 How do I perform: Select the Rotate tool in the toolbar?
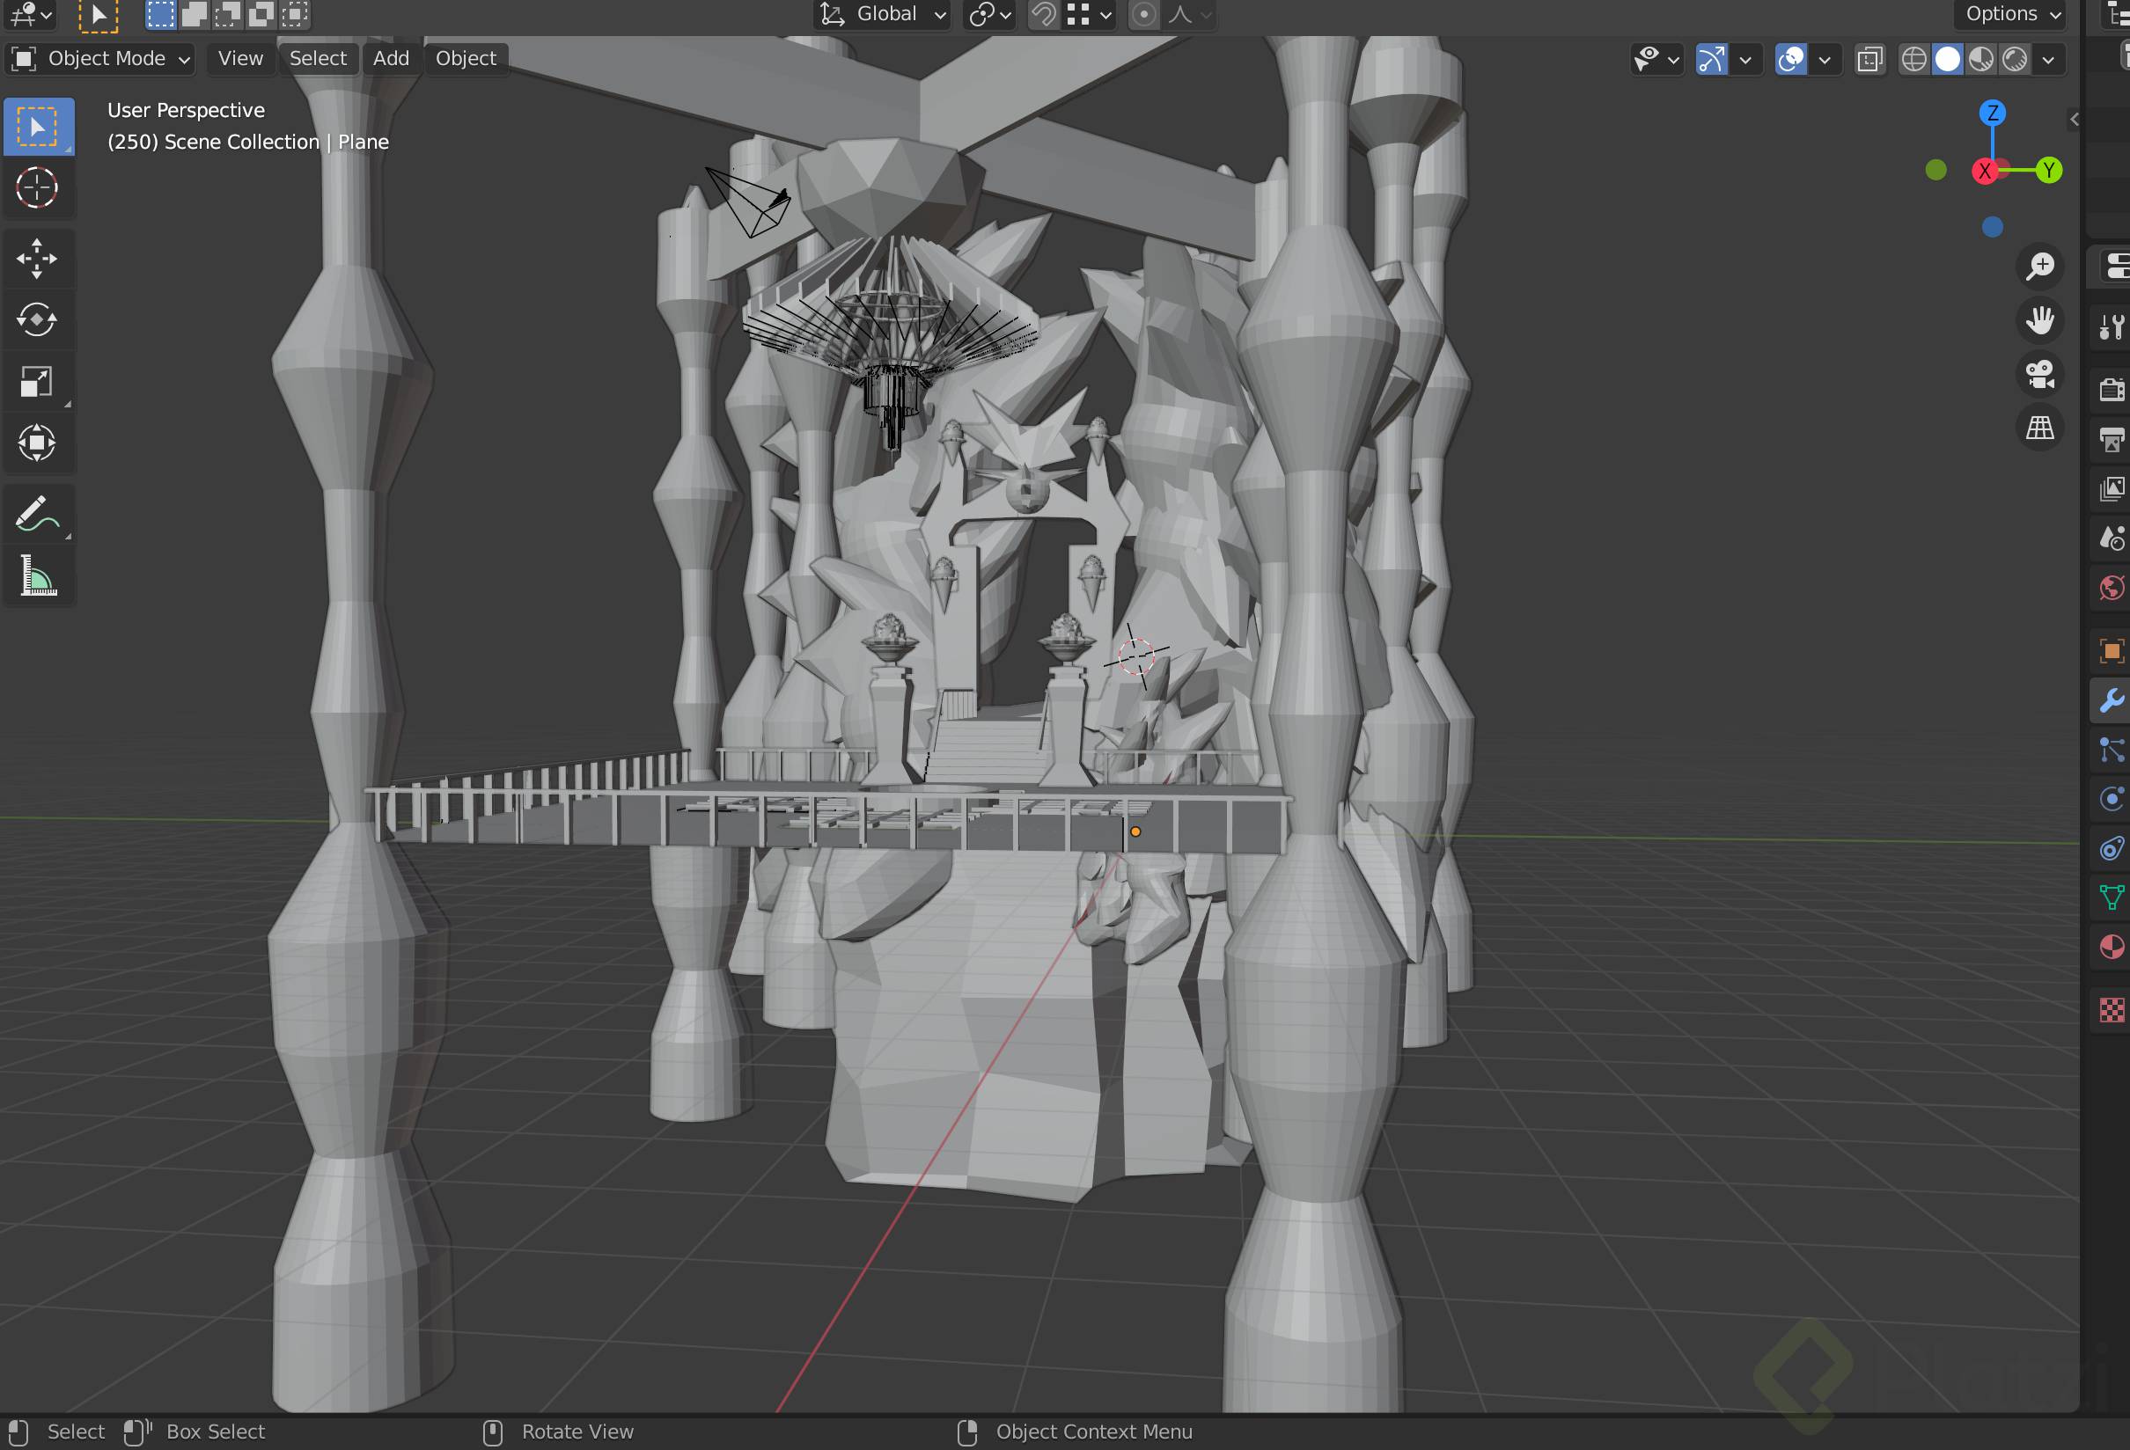click(38, 319)
